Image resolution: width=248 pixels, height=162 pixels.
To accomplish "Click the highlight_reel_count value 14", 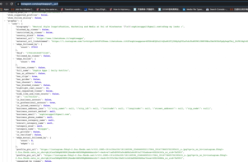I will coord(47,88).
